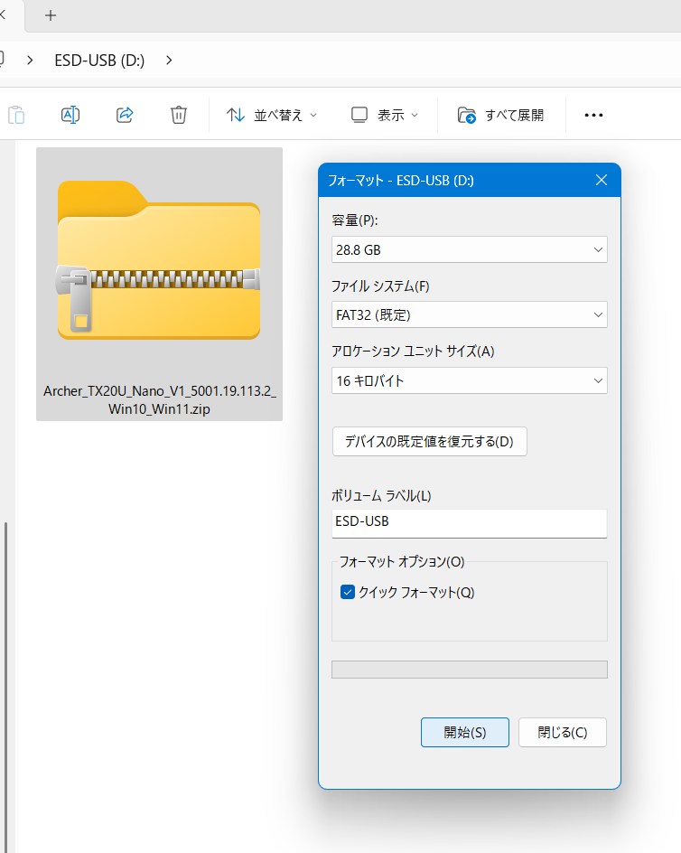Open the 並べ替え sort menu
The height and width of the screenshot is (853, 681).
click(x=272, y=115)
